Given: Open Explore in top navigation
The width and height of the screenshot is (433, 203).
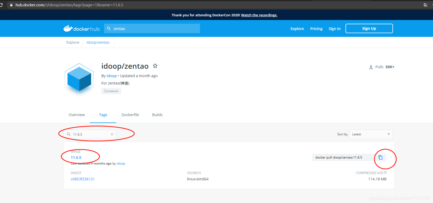Looking at the screenshot, I should point(297,29).
